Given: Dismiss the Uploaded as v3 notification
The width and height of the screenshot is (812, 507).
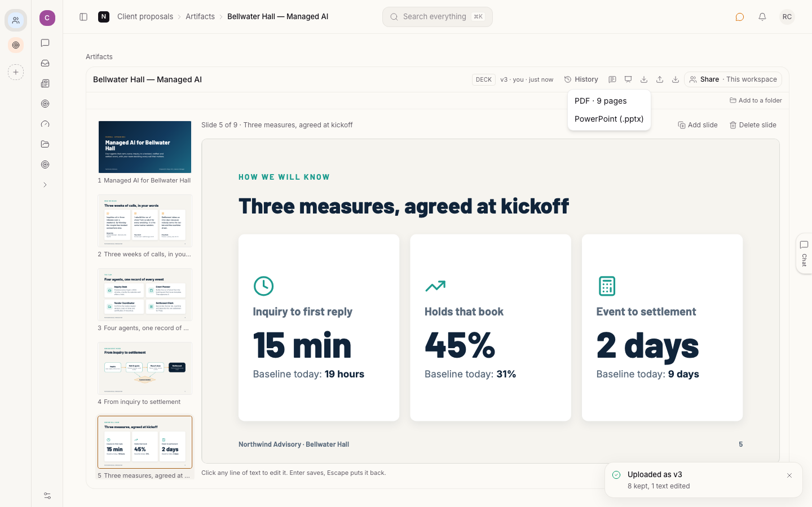Looking at the screenshot, I should (789, 475).
